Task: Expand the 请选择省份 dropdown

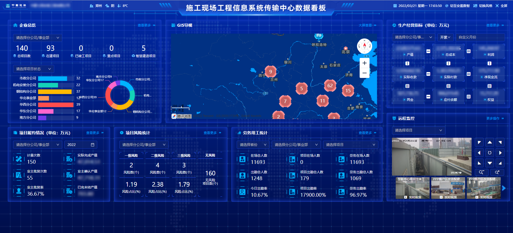Action: pyautogui.click(x=253, y=145)
